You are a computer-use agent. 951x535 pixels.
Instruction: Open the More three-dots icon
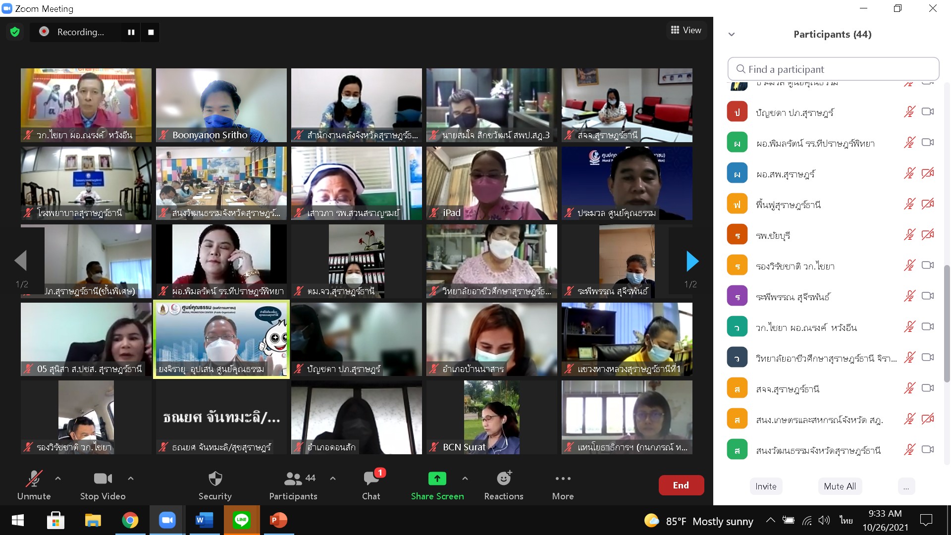563,479
